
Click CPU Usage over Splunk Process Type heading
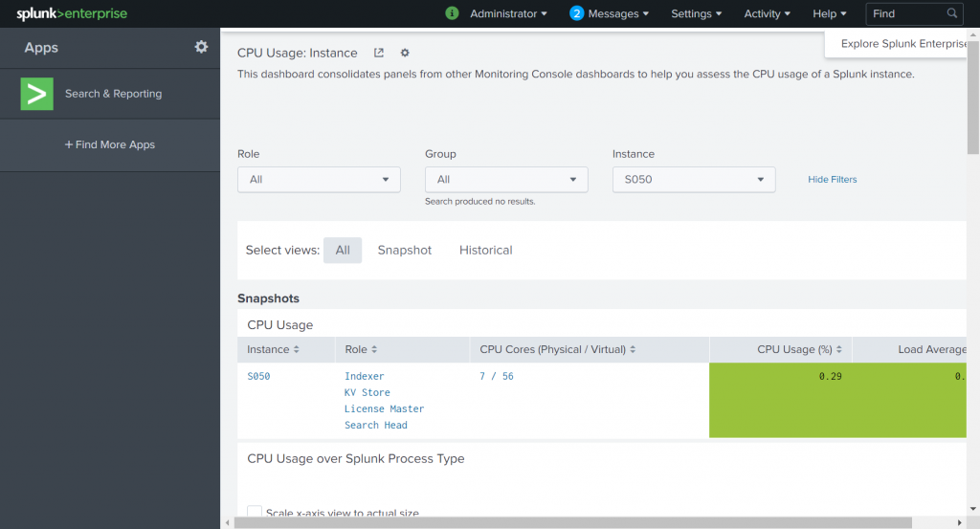[x=356, y=458]
